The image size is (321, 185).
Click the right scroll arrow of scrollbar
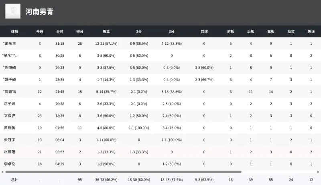tap(318, 172)
